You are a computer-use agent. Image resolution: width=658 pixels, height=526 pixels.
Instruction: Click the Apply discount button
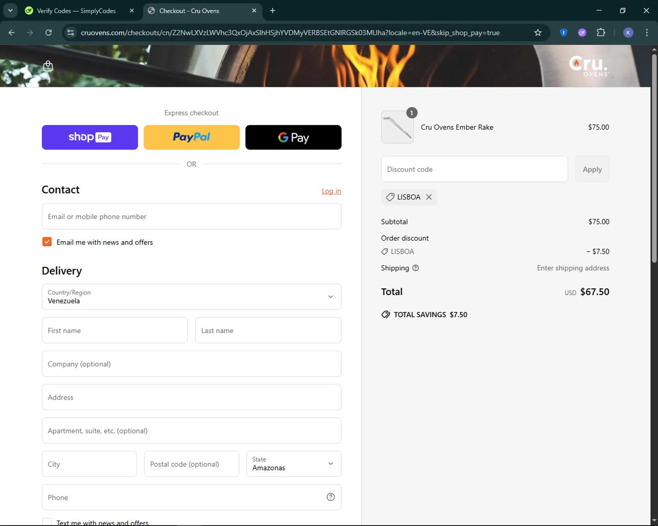point(592,169)
